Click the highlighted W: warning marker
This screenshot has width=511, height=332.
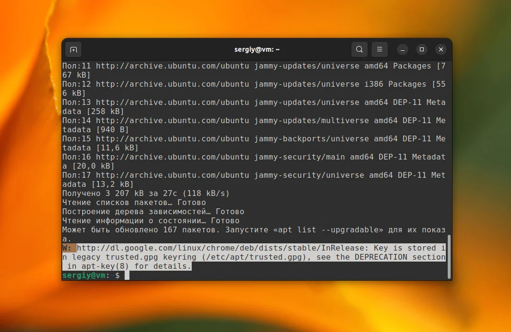[x=67, y=248]
